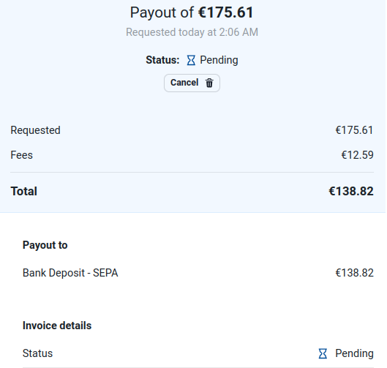Click the trash icon in Cancel button
This screenshot has height=368, width=387.
(209, 83)
